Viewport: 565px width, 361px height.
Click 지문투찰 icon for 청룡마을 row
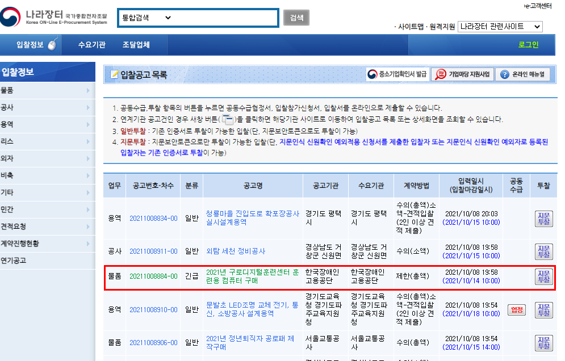coord(544,219)
